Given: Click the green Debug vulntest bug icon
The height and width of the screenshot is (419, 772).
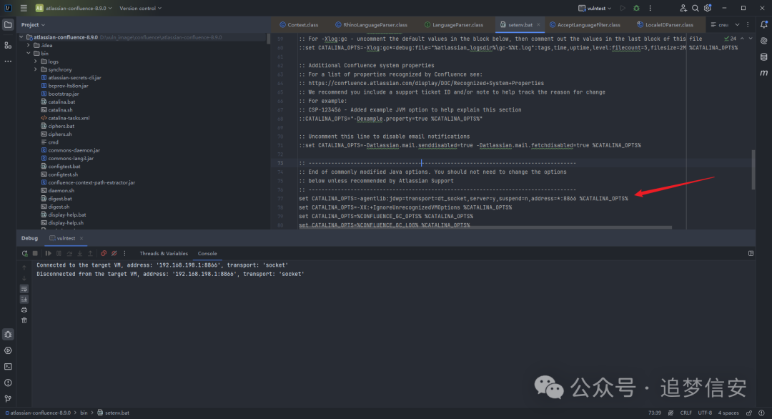Looking at the screenshot, I should coord(636,9).
